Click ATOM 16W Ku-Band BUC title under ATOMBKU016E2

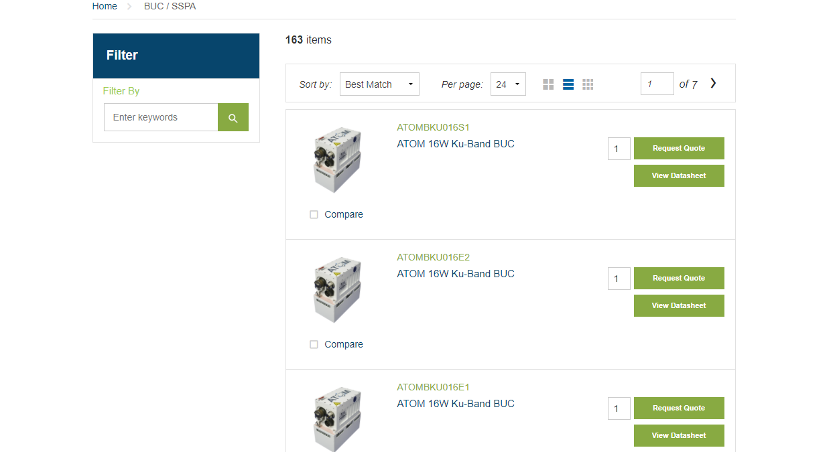(x=456, y=274)
